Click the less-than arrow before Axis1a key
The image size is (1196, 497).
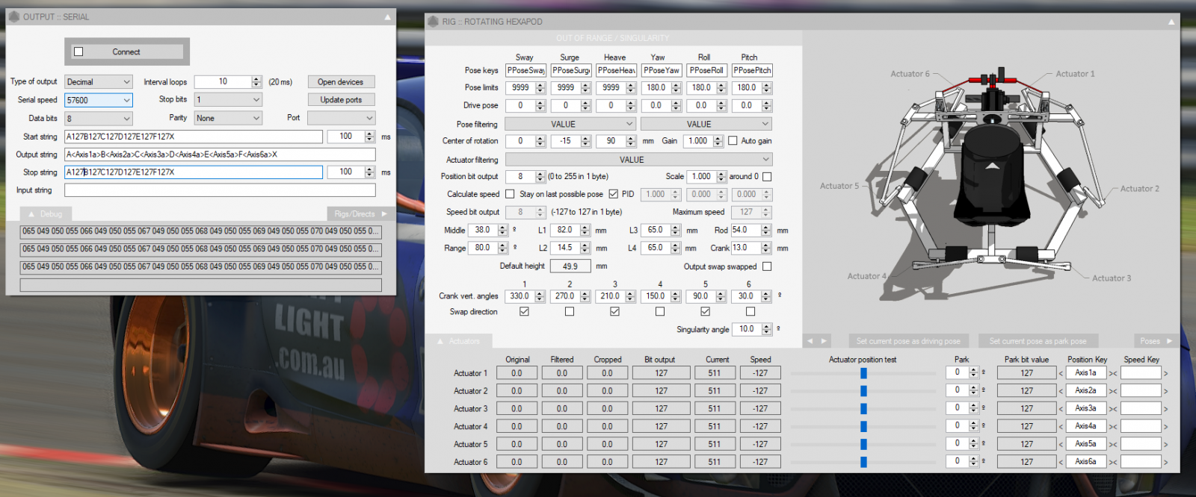[x=1061, y=374]
